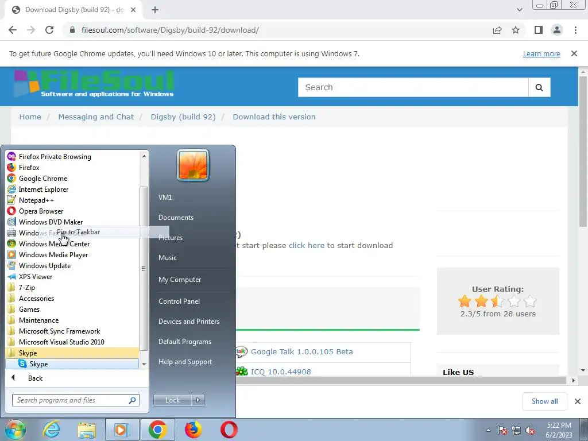Screen dimensions: 588x441
Task: Go back to the previous page
Action: pos(13,30)
